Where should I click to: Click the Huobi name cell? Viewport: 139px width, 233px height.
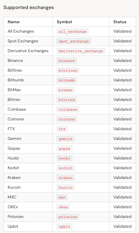click(28, 158)
